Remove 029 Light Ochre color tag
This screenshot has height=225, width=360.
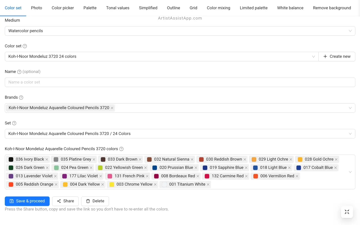coord(291,159)
